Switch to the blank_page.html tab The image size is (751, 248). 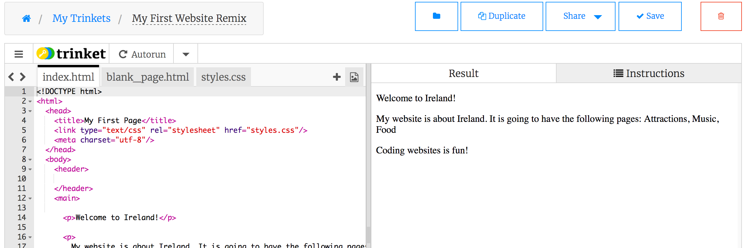[148, 77]
